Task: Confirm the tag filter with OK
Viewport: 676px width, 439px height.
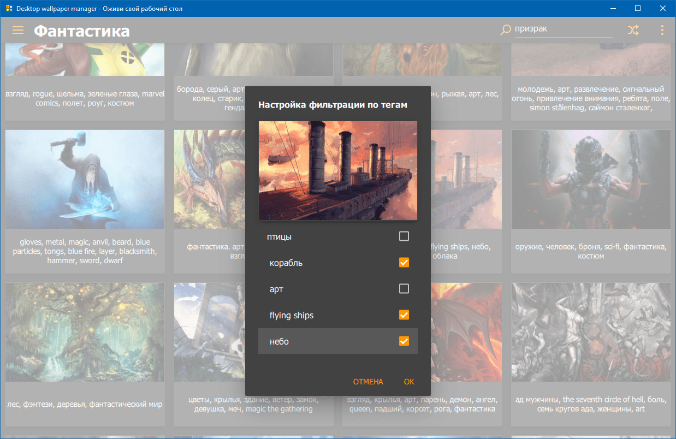Action: 409,382
